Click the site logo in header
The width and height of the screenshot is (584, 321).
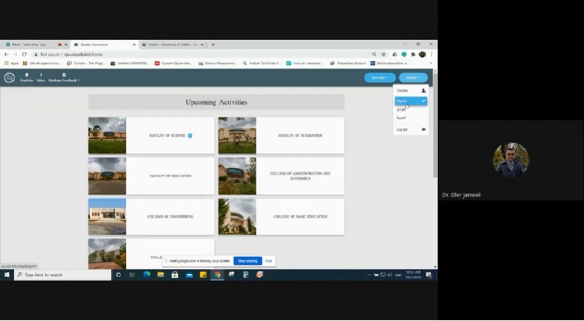point(9,78)
